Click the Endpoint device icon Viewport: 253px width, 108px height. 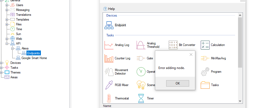pyautogui.click(x=109, y=25)
